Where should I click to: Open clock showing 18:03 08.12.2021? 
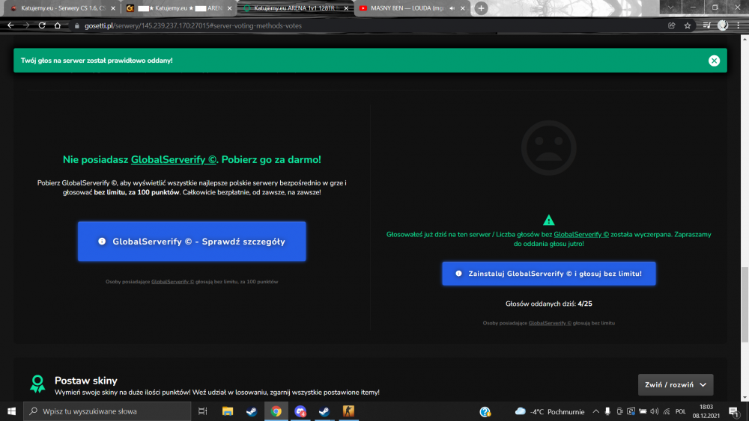[706, 411]
